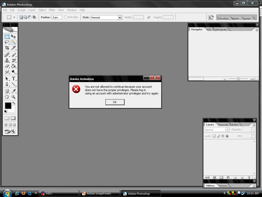Viewport: 262px width, 197px height.
Task: Click Jump to ImageReady button in toolbox
Action: [10, 132]
